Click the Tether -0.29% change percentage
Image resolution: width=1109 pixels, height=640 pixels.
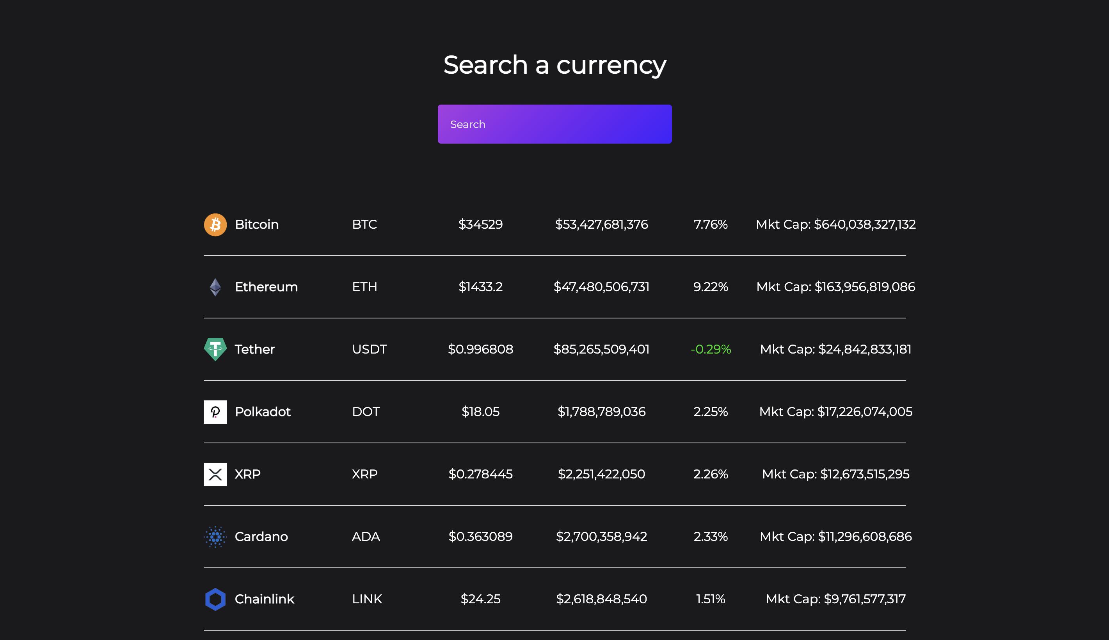click(711, 349)
